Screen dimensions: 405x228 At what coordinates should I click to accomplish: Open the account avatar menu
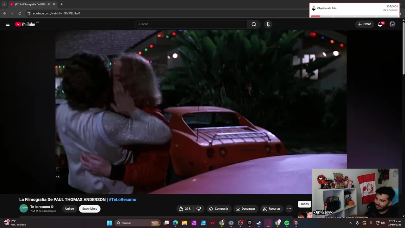392,24
